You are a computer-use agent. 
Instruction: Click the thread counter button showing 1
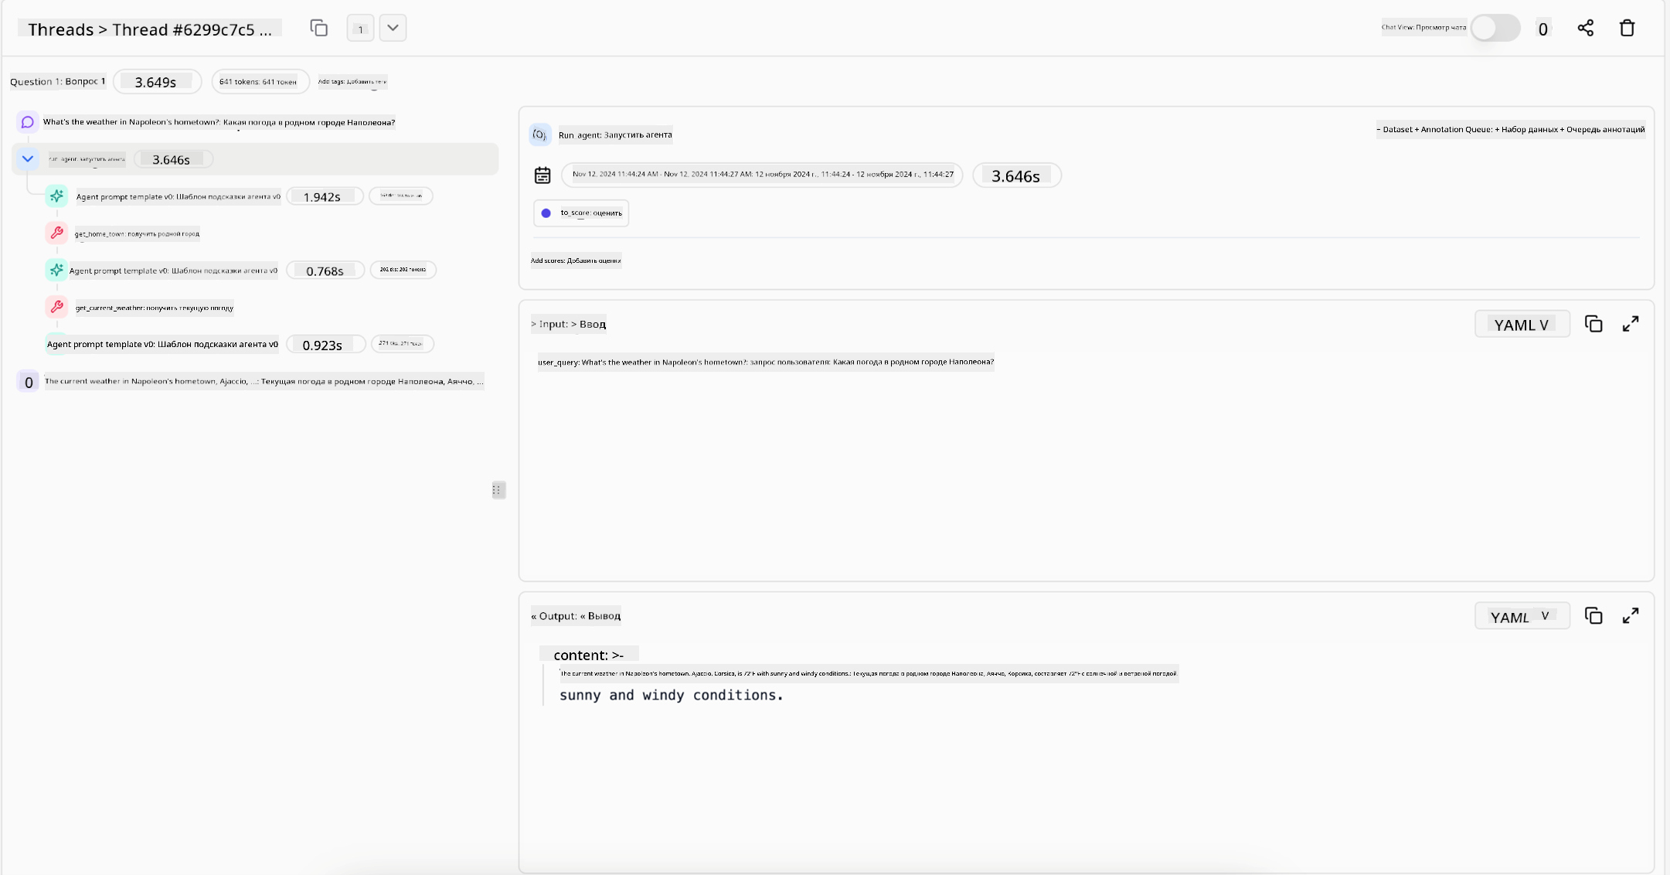click(360, 29)
